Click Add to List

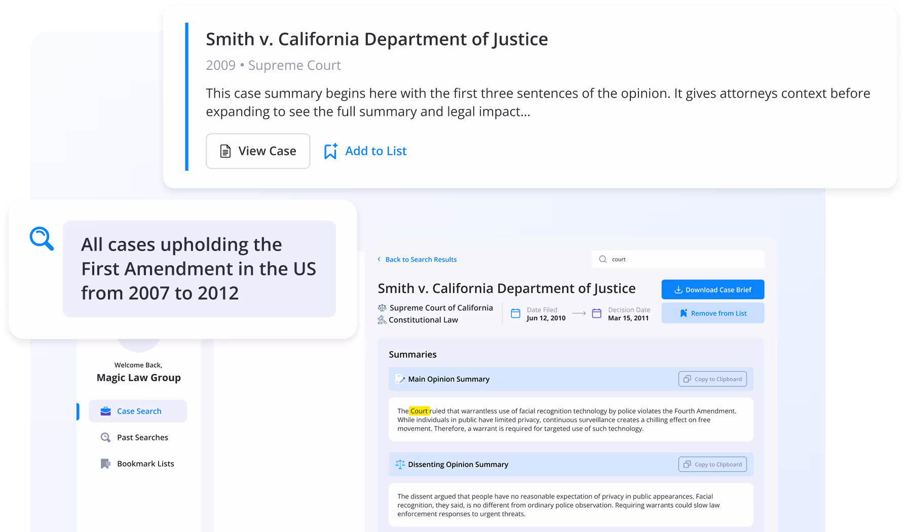pyautogui.click(x=375, y=151)
